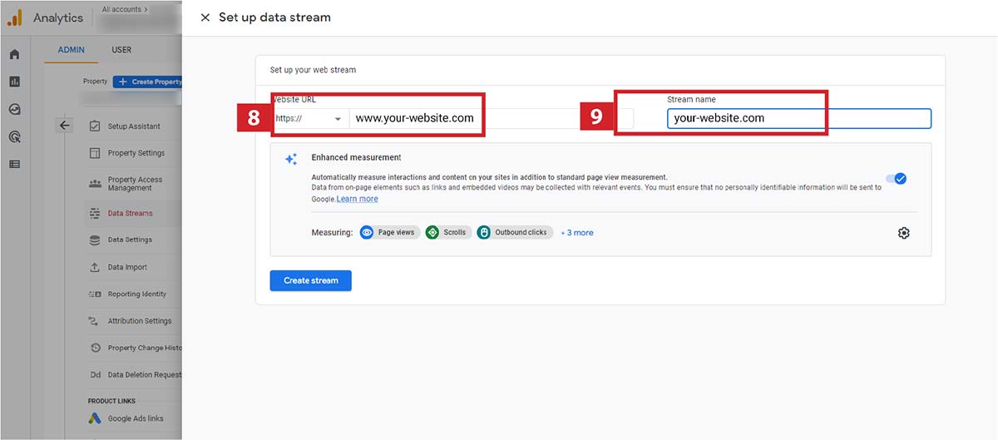Select the Scrolls chip
Image resolution: width=998 pixels, height=440 pixels.
(448, 233)
